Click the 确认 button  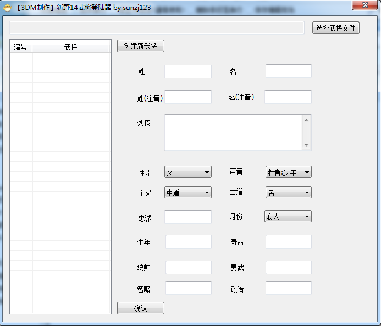click(x=140, y=308)
